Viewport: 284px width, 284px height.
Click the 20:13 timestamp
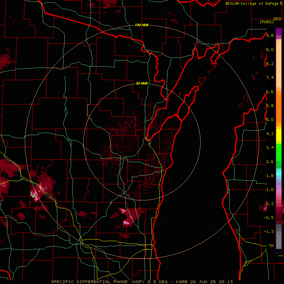point(226,282)
